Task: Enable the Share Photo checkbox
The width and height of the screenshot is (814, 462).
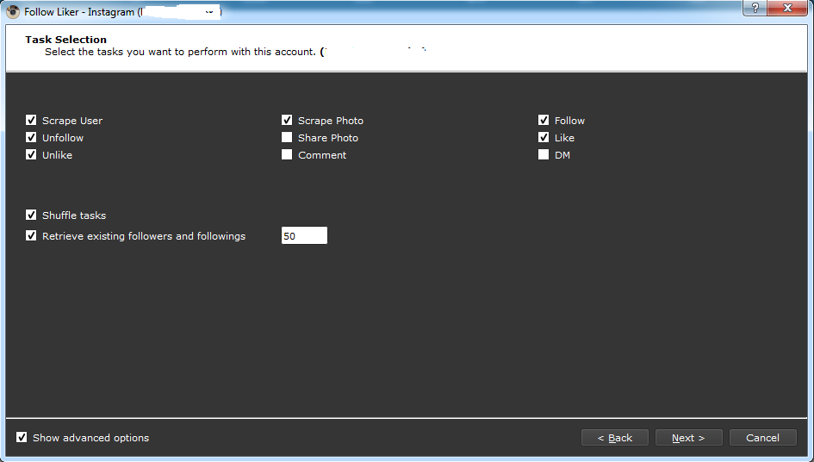Action: pos(287,137)
